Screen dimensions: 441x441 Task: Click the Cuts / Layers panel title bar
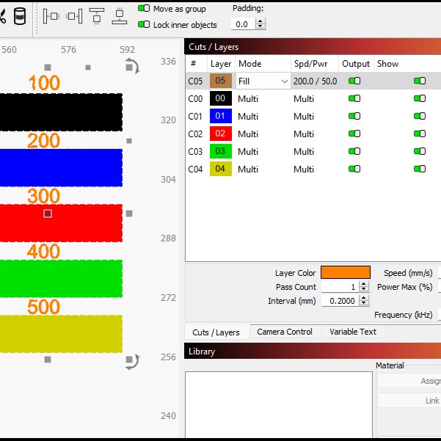(x=313, y=46)
